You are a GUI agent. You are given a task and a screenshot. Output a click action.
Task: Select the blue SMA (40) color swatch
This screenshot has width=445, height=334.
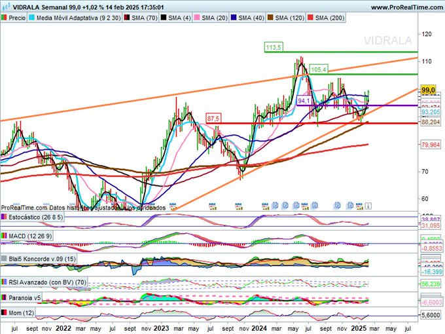click(x=234, y=18)
